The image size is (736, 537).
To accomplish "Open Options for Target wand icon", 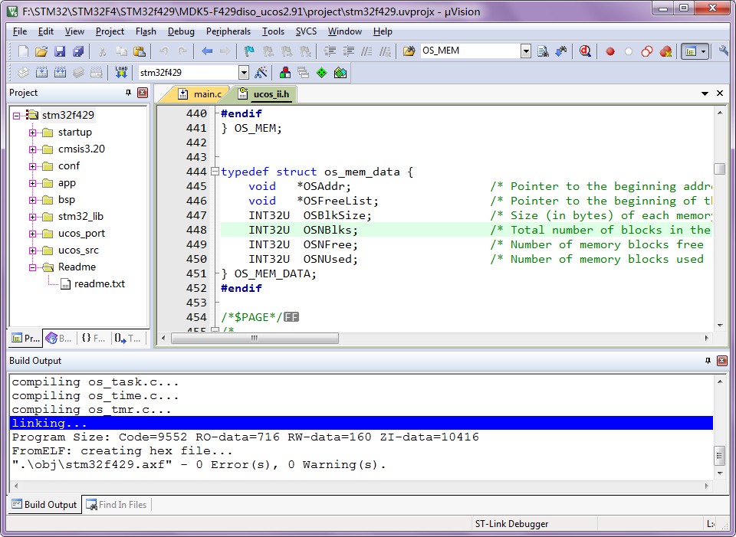I will point(261,73).
